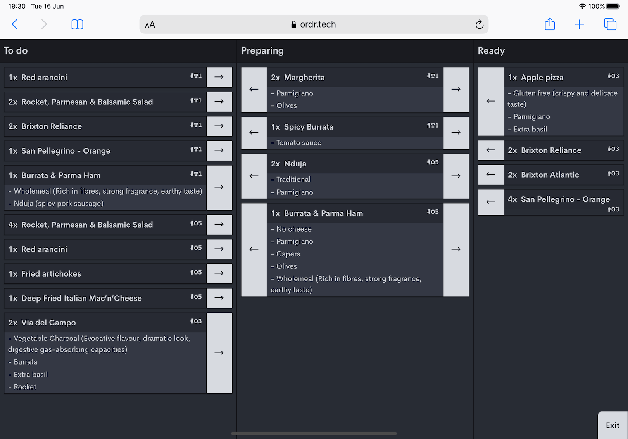Move Fried artichokes to Preparing

click(x=219, y=273)
